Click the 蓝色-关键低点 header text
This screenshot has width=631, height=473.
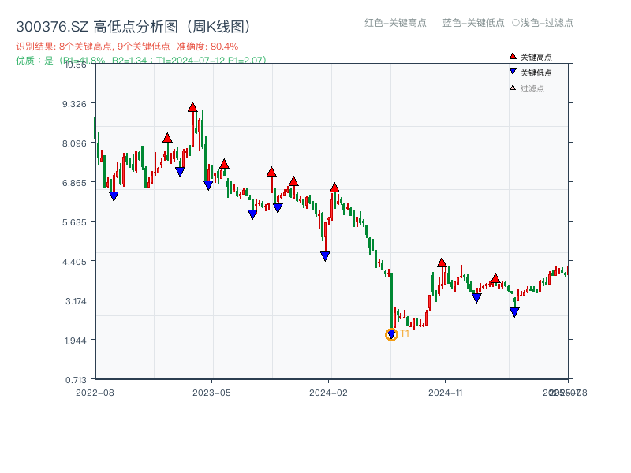473,23
